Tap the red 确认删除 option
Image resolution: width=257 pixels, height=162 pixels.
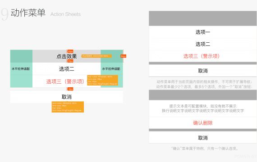coord(203,123)
